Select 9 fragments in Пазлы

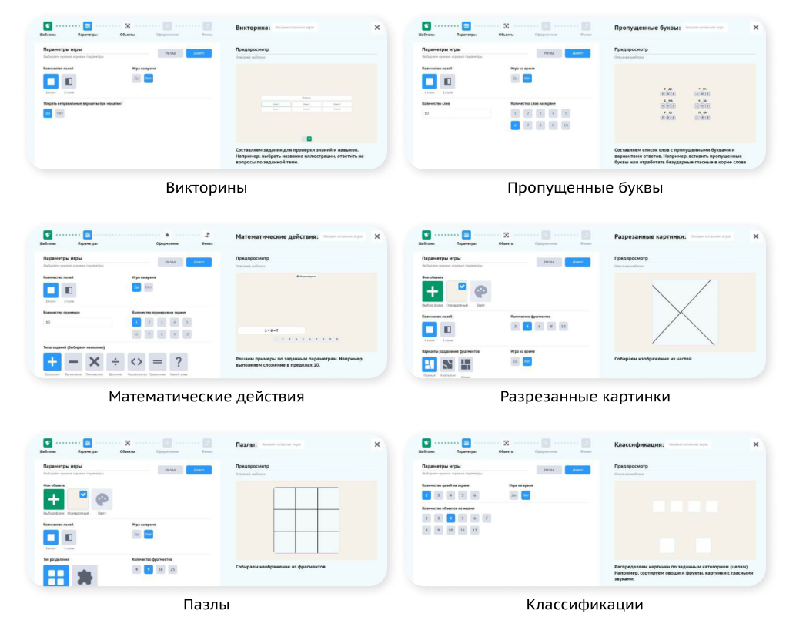coord(149,569)
